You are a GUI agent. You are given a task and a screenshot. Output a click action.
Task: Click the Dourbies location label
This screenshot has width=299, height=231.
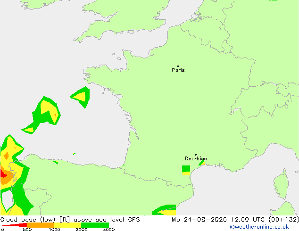(196, 158)
